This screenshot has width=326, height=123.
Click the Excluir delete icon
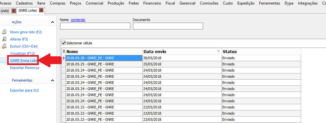(x=4, y=46)
